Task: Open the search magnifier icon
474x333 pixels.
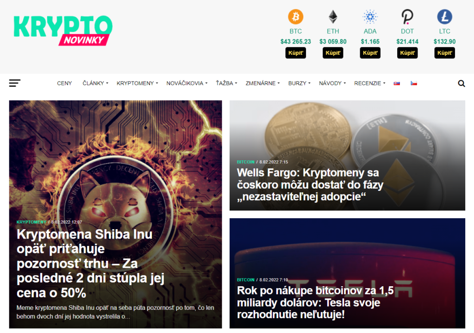Action: pos(462,83)
